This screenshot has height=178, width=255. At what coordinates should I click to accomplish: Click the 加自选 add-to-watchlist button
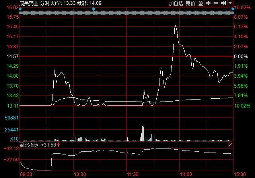(x=176, y=3)
